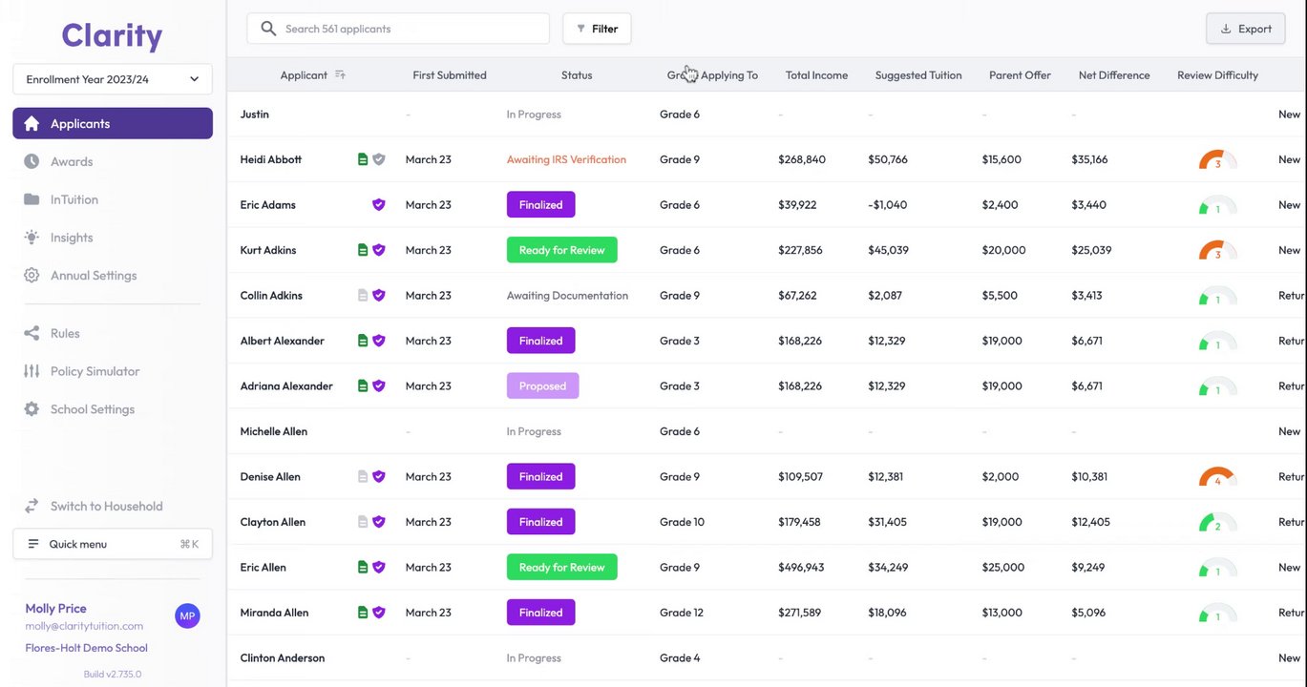
Task: Click Heidi Abbott's gray verification shield icon
Action: click(x=379, y=159)
